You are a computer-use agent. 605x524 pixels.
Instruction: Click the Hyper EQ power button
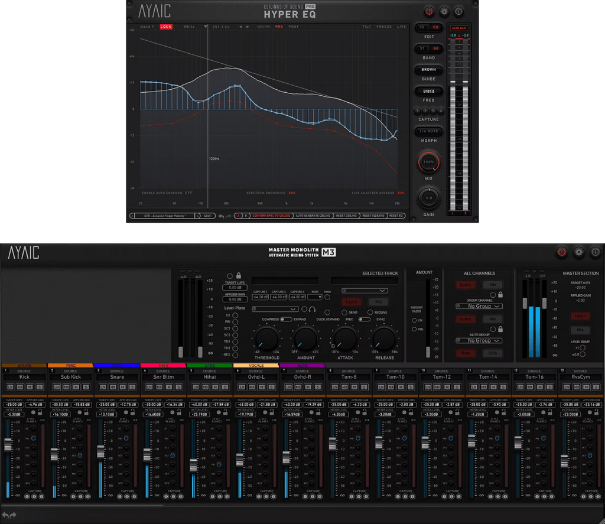click(429, 12)
